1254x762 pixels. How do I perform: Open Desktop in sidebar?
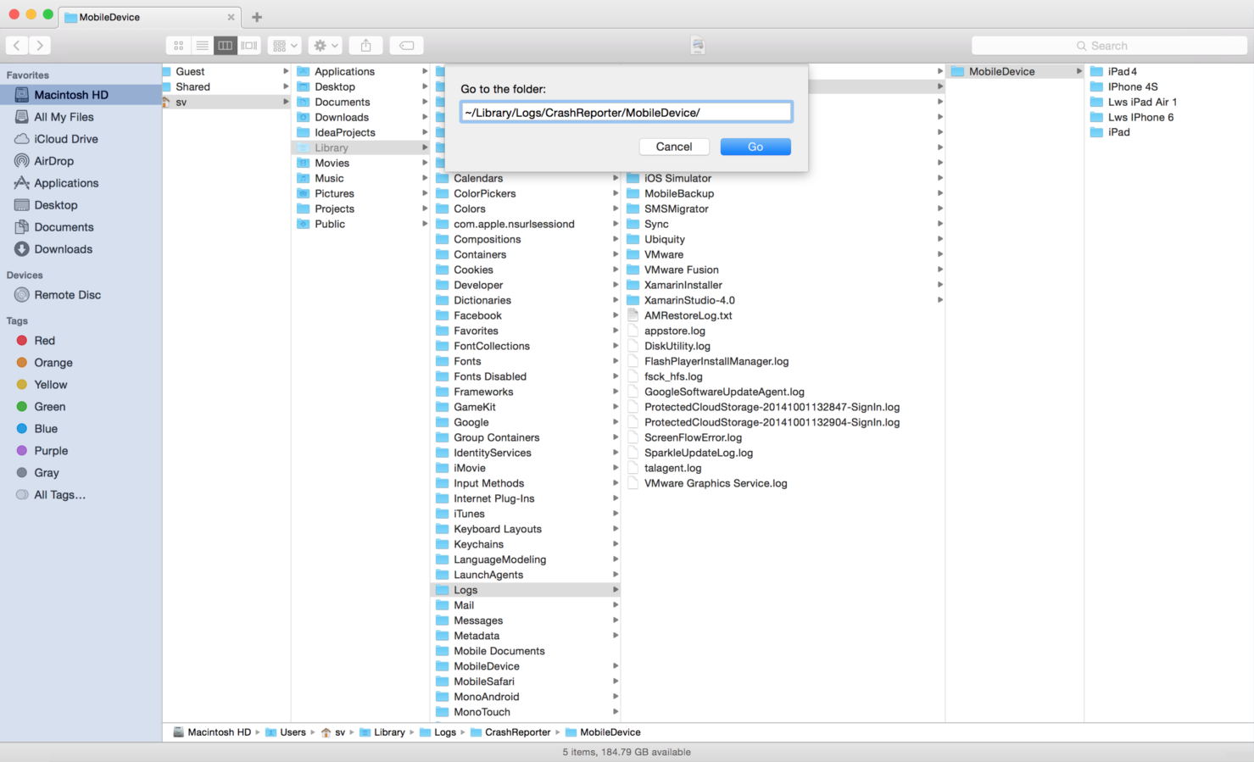[56, 205]
